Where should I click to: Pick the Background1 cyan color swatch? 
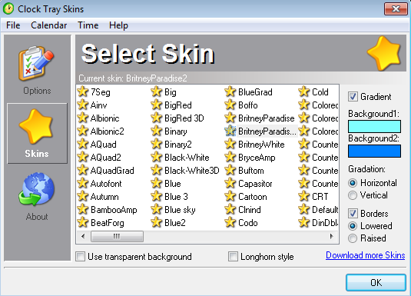pyautogui.click(x=374, y=126)
